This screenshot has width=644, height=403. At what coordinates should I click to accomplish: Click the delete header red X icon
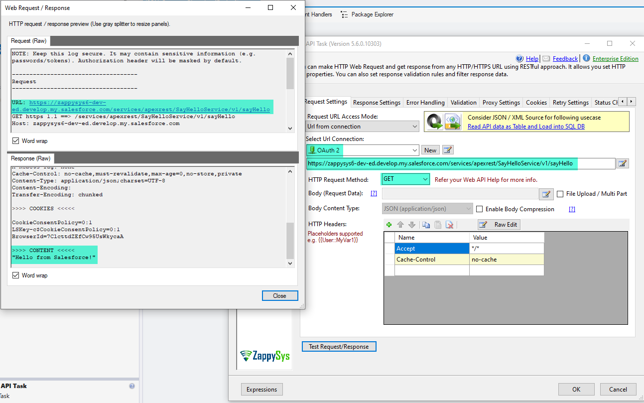click(x=449, y=225)
